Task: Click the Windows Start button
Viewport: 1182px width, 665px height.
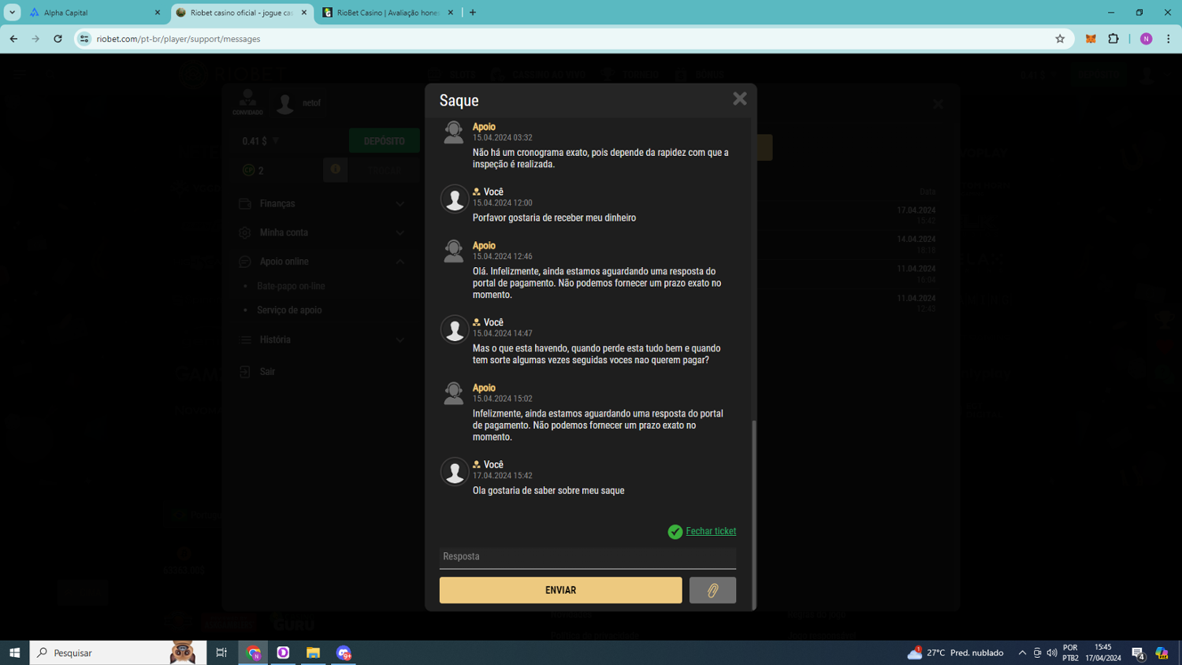Action: [x=14, y=652]
